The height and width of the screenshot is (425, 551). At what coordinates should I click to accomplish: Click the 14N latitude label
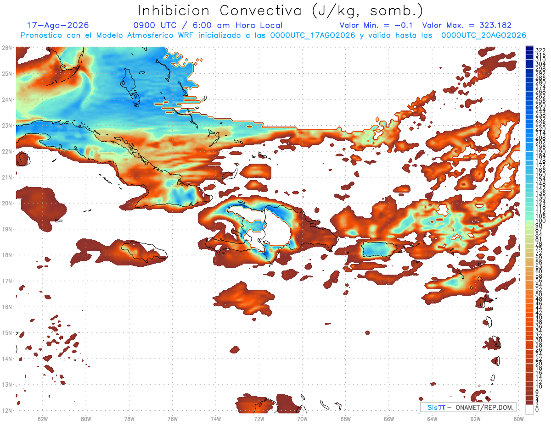(7, 359)
